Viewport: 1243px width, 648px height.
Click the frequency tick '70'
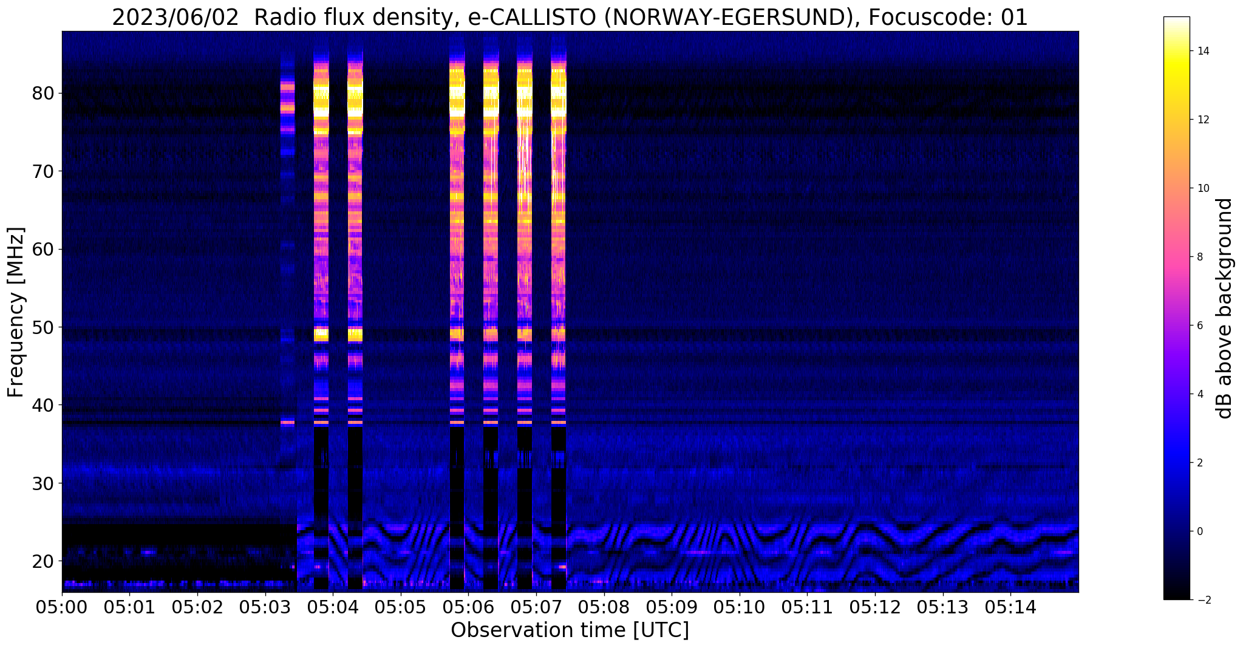point(44,171)
